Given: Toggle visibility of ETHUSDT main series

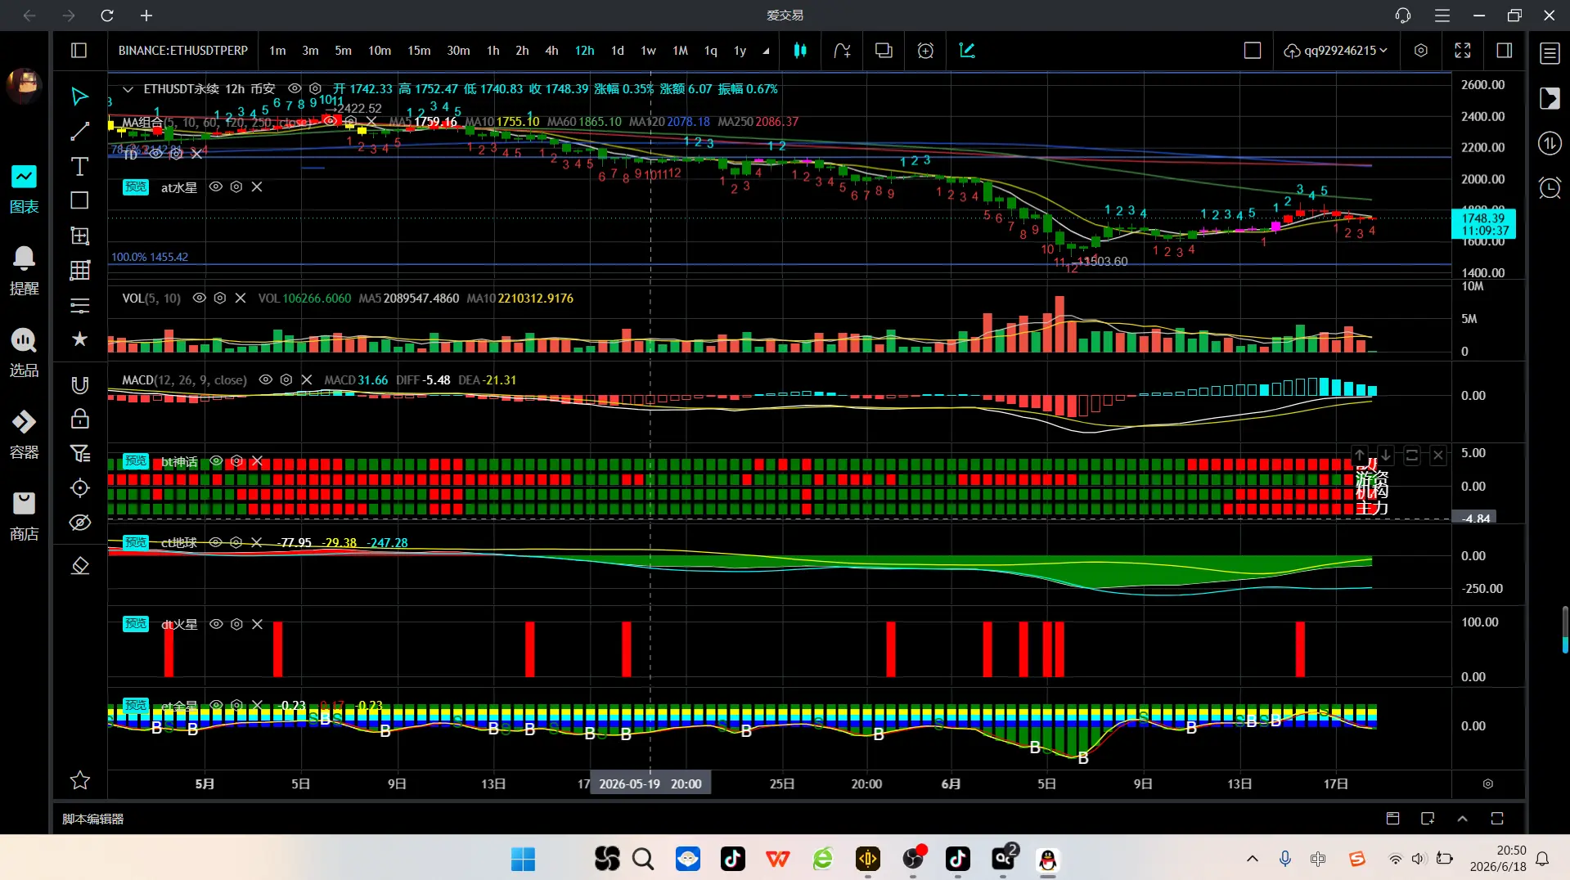Looking at the screenshot, I should (x=295, y=88).
